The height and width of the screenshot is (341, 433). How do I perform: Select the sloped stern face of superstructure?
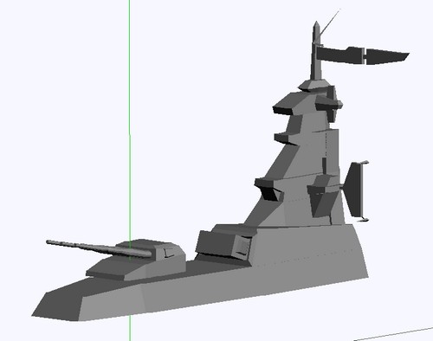tap(358, 251)
